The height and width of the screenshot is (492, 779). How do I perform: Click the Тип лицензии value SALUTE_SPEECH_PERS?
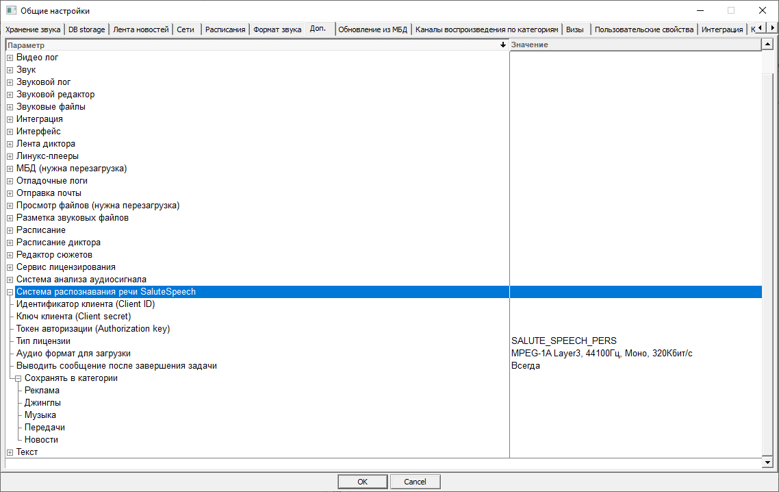tap(564, 341)
